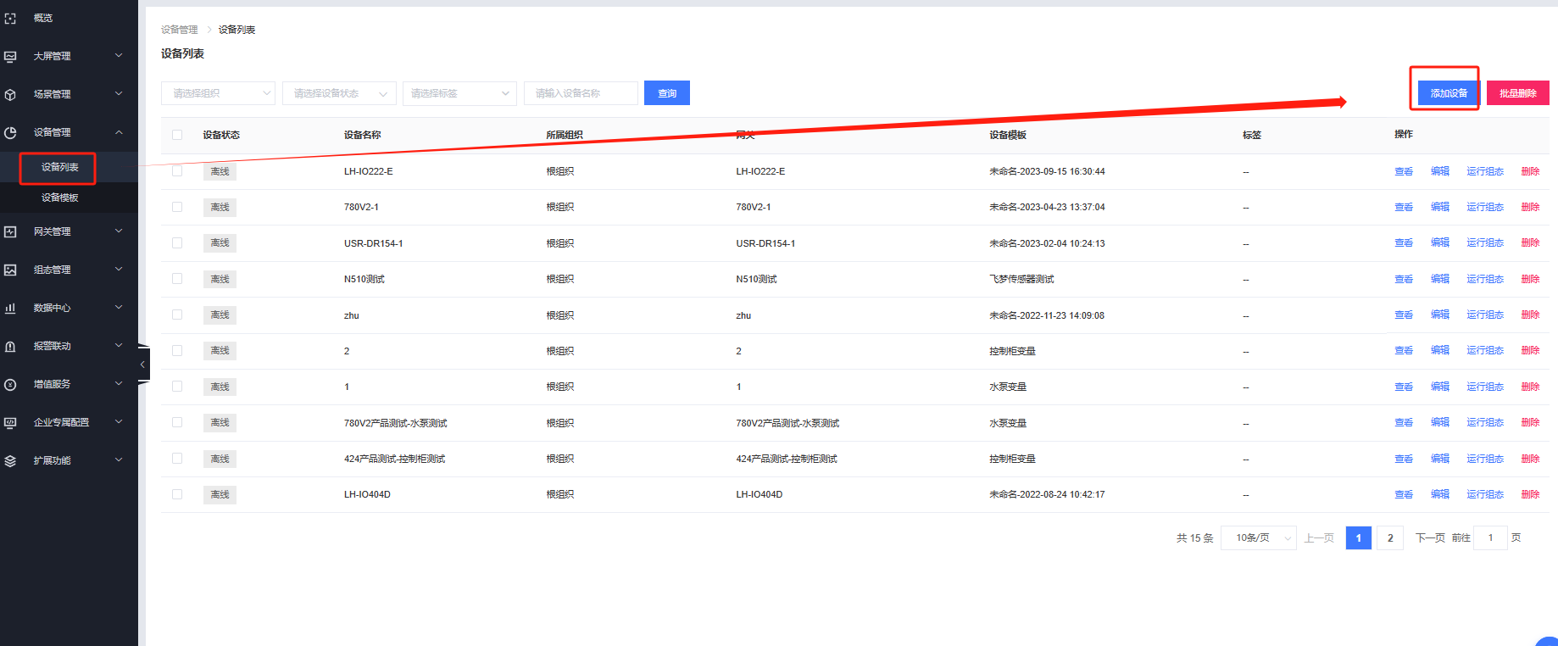Click the 请输入设备名称 search field

point(581,93)
